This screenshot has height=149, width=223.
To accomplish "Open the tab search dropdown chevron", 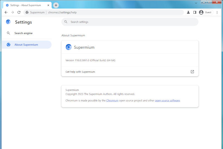I will tap(196, 3).
